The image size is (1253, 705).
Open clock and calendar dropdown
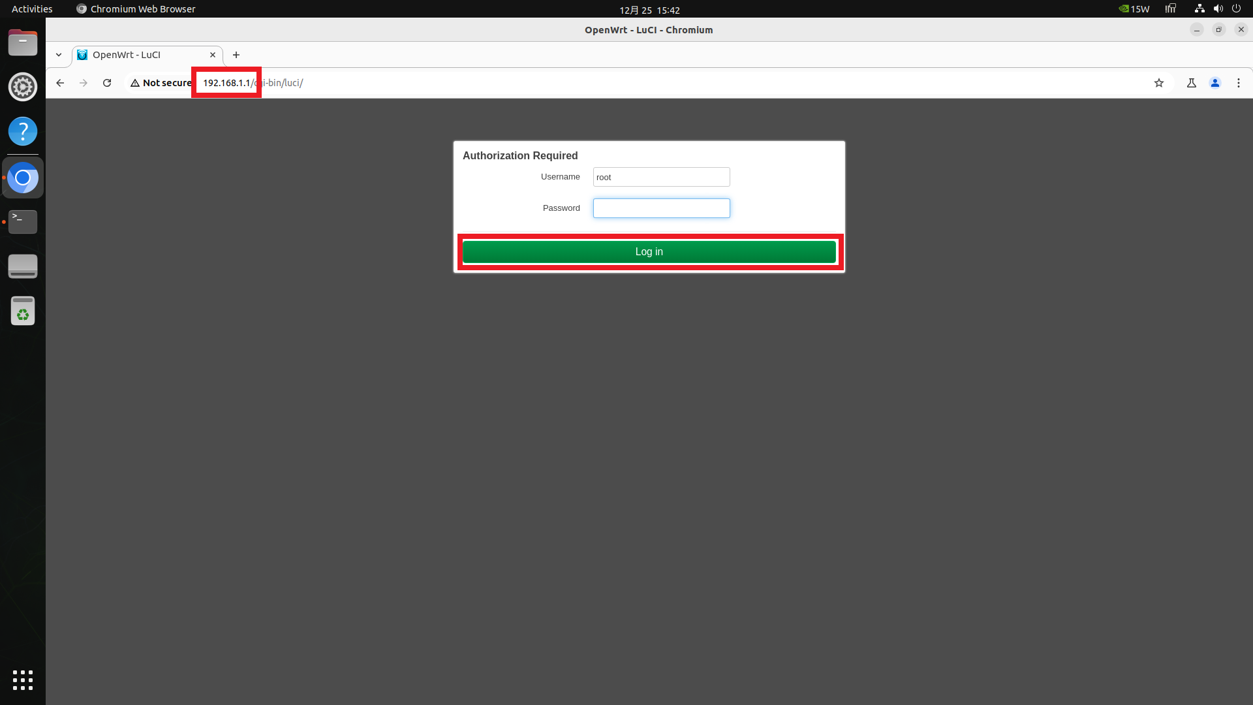[x=649, y=10]
